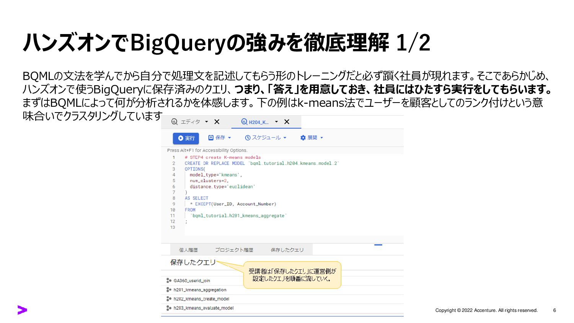Open saved query h202_kmeans_create_model
The width and height of the screenshot is (574, 323).
(x=201, y=299)
